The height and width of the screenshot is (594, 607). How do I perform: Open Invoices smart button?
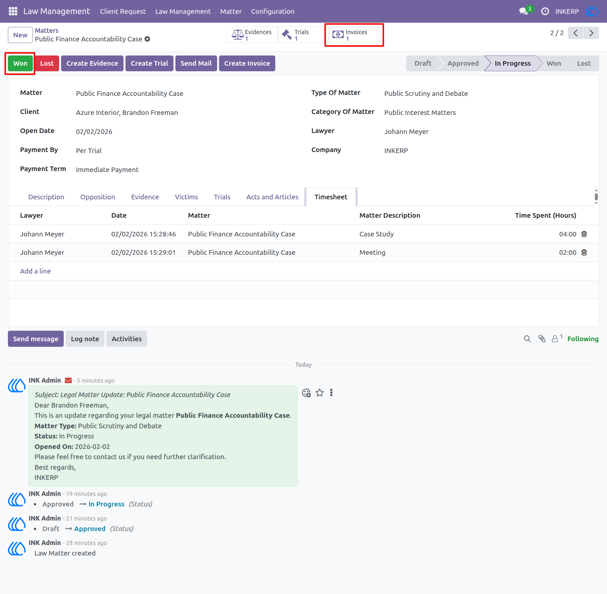354,35
